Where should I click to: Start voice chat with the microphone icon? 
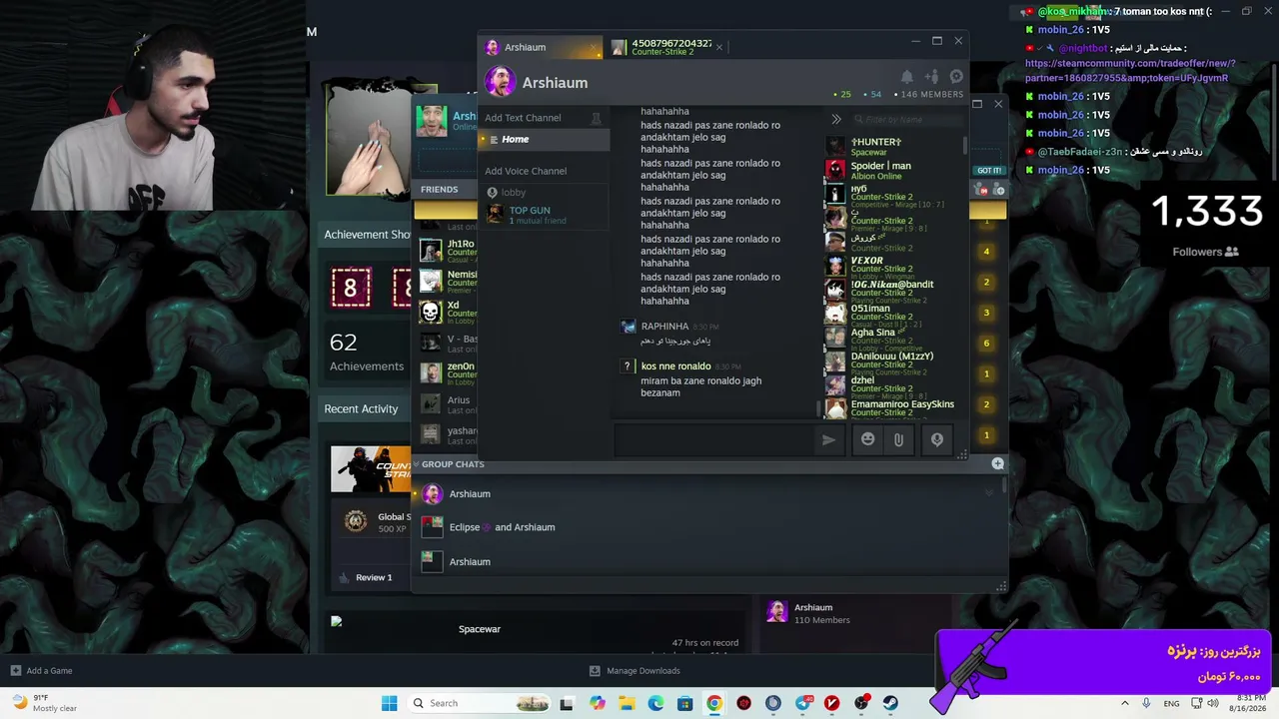click(x=937, y=439)
